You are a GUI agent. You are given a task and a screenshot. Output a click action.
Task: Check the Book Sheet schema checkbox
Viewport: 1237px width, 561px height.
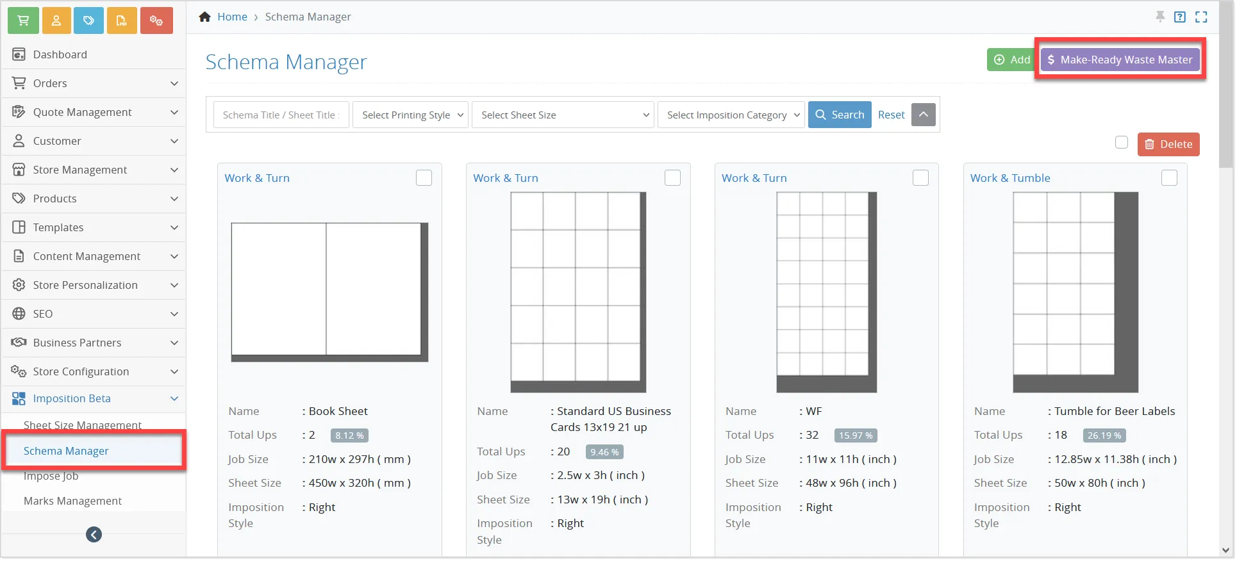424,177
